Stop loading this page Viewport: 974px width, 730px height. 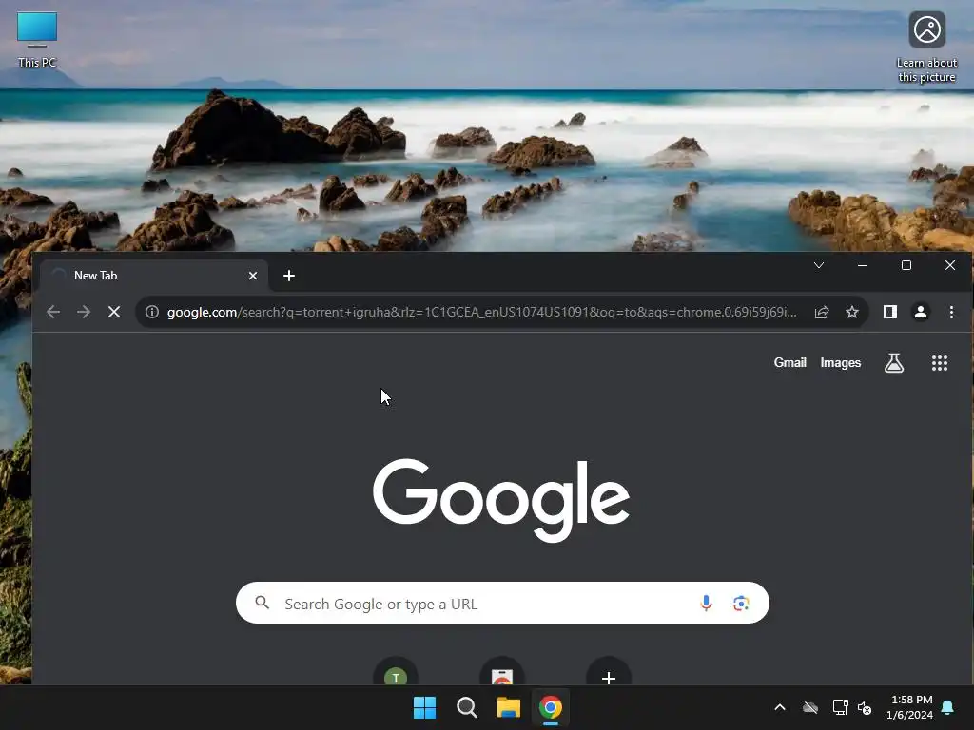(x=114, y=312)
